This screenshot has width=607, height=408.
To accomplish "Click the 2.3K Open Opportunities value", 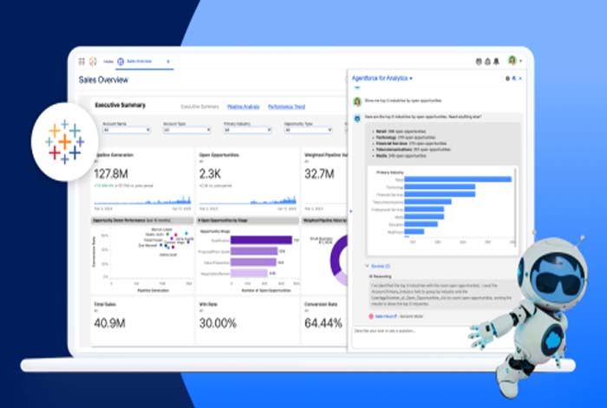I will click(210, 174).
